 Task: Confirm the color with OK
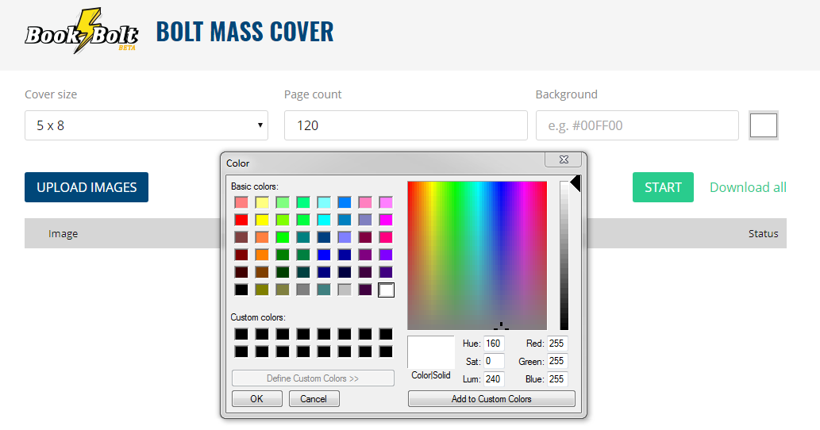point(256,398)
